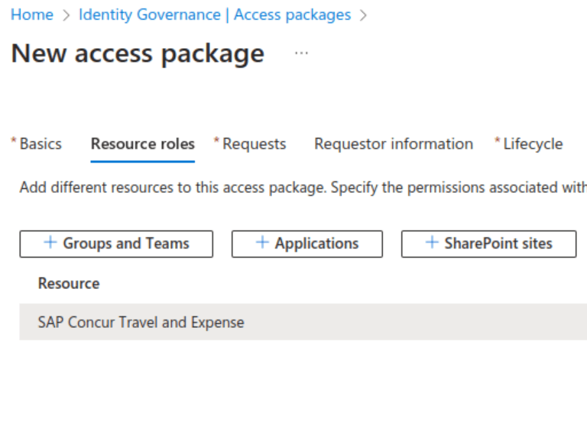This screenshot has width=587, height=437.
Task: Click the chevron after Home breadcrumb
Action: tap(66, 15)
